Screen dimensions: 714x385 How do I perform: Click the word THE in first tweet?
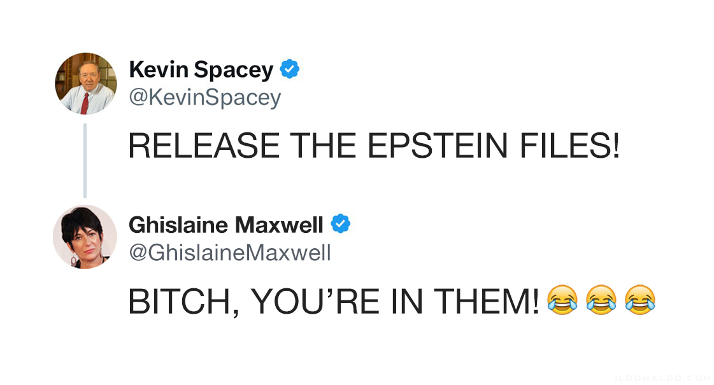323,146
